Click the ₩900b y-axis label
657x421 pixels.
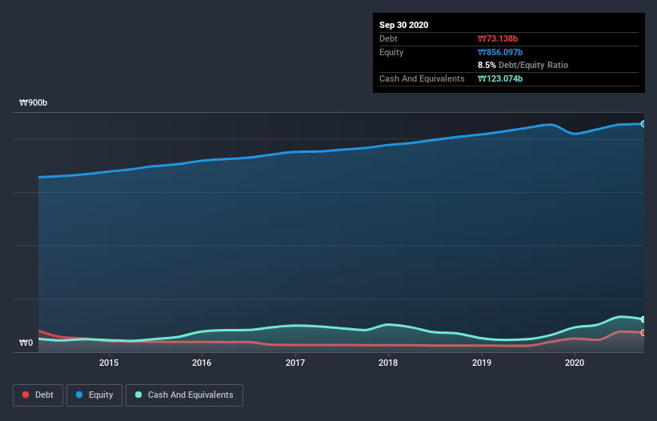pos(33,103)
